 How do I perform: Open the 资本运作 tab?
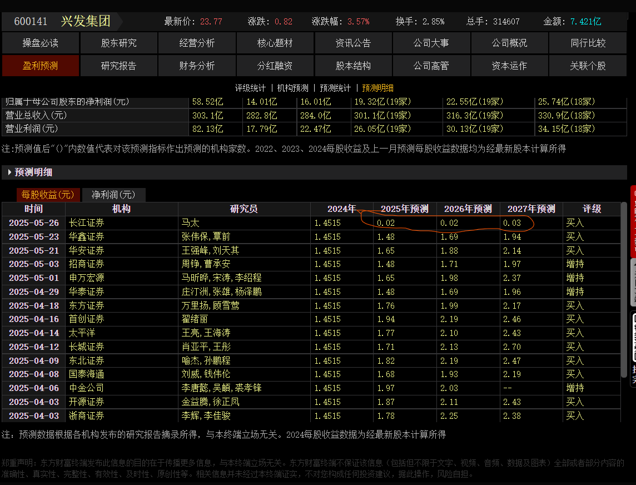point(509,66)
